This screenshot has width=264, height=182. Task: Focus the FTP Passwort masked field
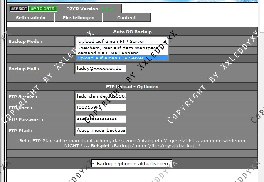click(x=101, y=119)
